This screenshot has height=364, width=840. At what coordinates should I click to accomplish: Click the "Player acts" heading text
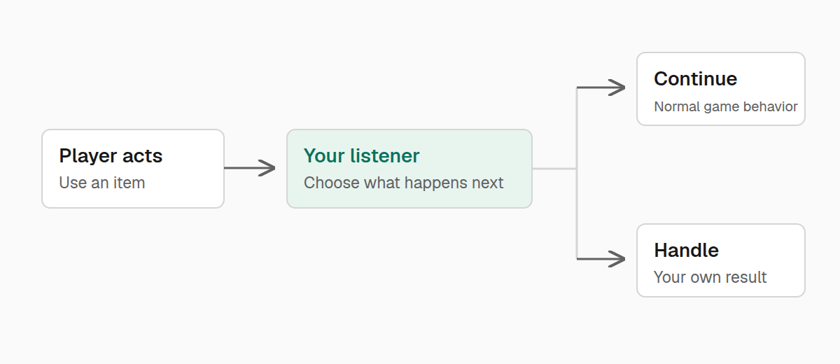[x=111, y=155]
